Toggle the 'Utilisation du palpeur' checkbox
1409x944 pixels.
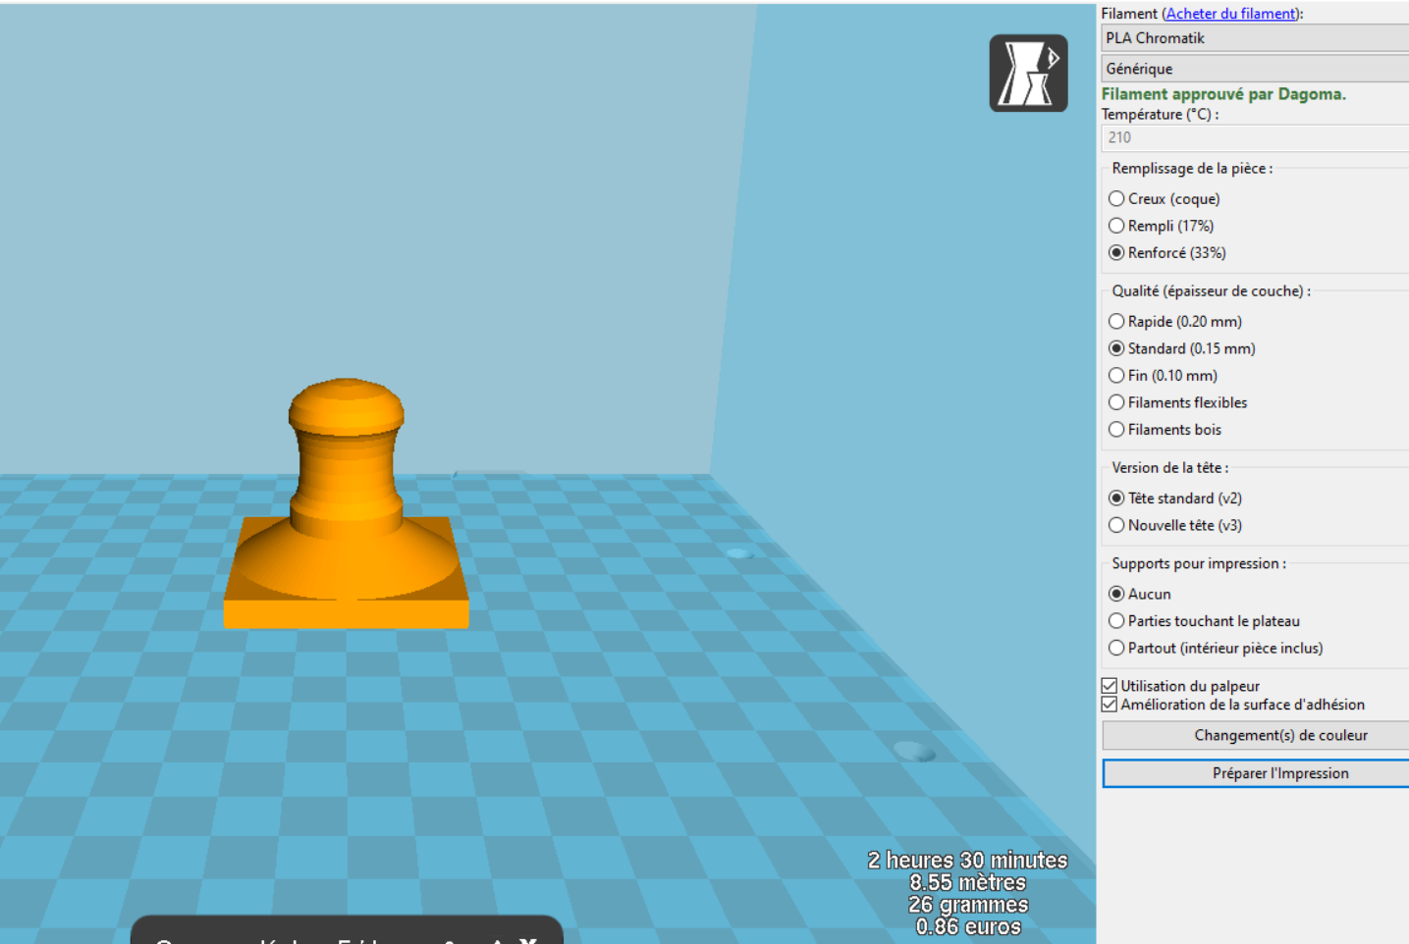pos(1110,686)
